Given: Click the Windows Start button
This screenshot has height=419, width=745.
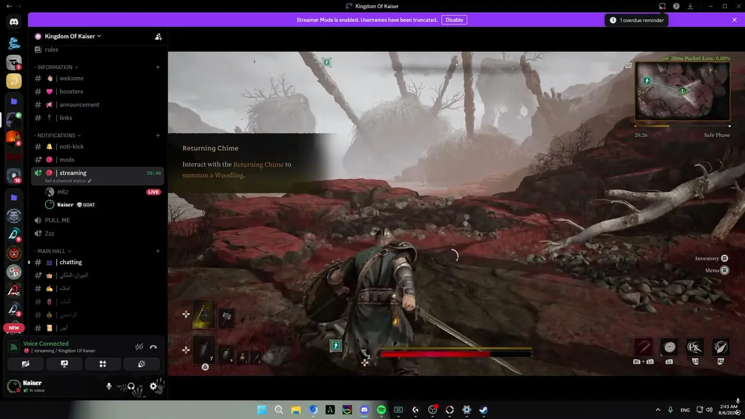Looking at the screenshot, I should tap(262, 410).
